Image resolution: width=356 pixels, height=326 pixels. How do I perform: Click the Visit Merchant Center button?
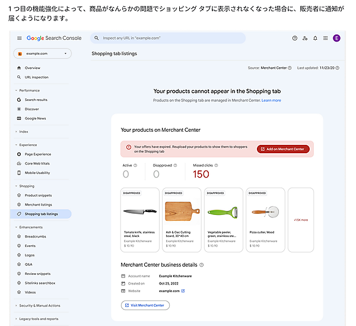[x=145, y=305]
